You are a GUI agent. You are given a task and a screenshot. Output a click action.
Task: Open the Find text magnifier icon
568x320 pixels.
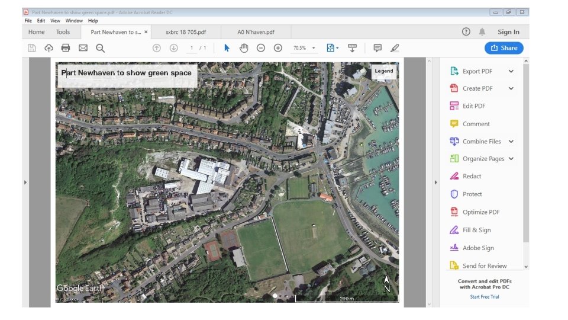tap(101, 48)
